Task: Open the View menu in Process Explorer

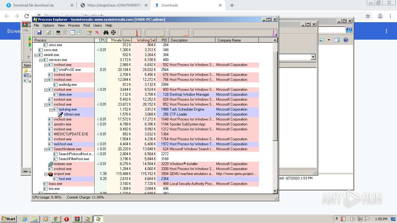Action: (61, 25)
